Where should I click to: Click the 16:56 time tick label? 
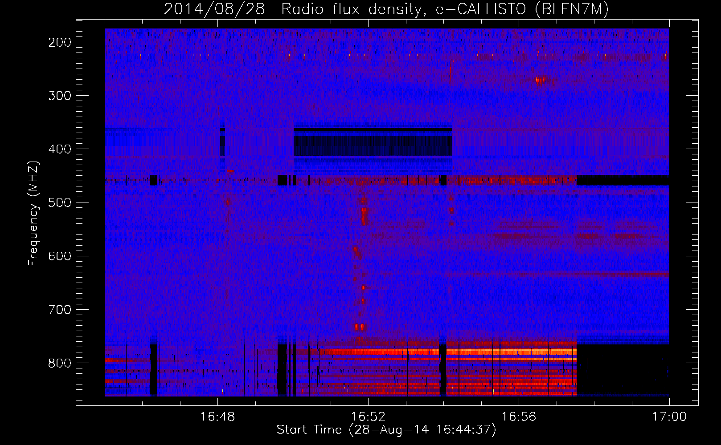tap(519, 417)
